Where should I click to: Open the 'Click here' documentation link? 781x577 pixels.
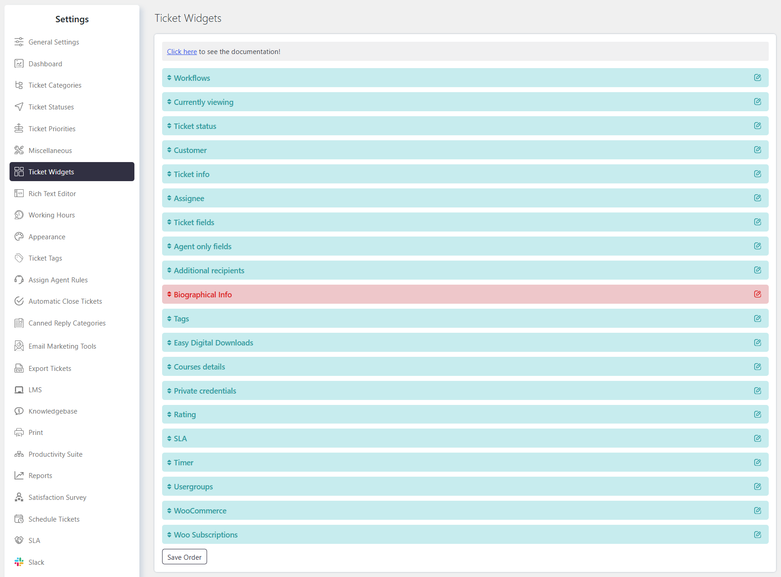tap(182, 52)
